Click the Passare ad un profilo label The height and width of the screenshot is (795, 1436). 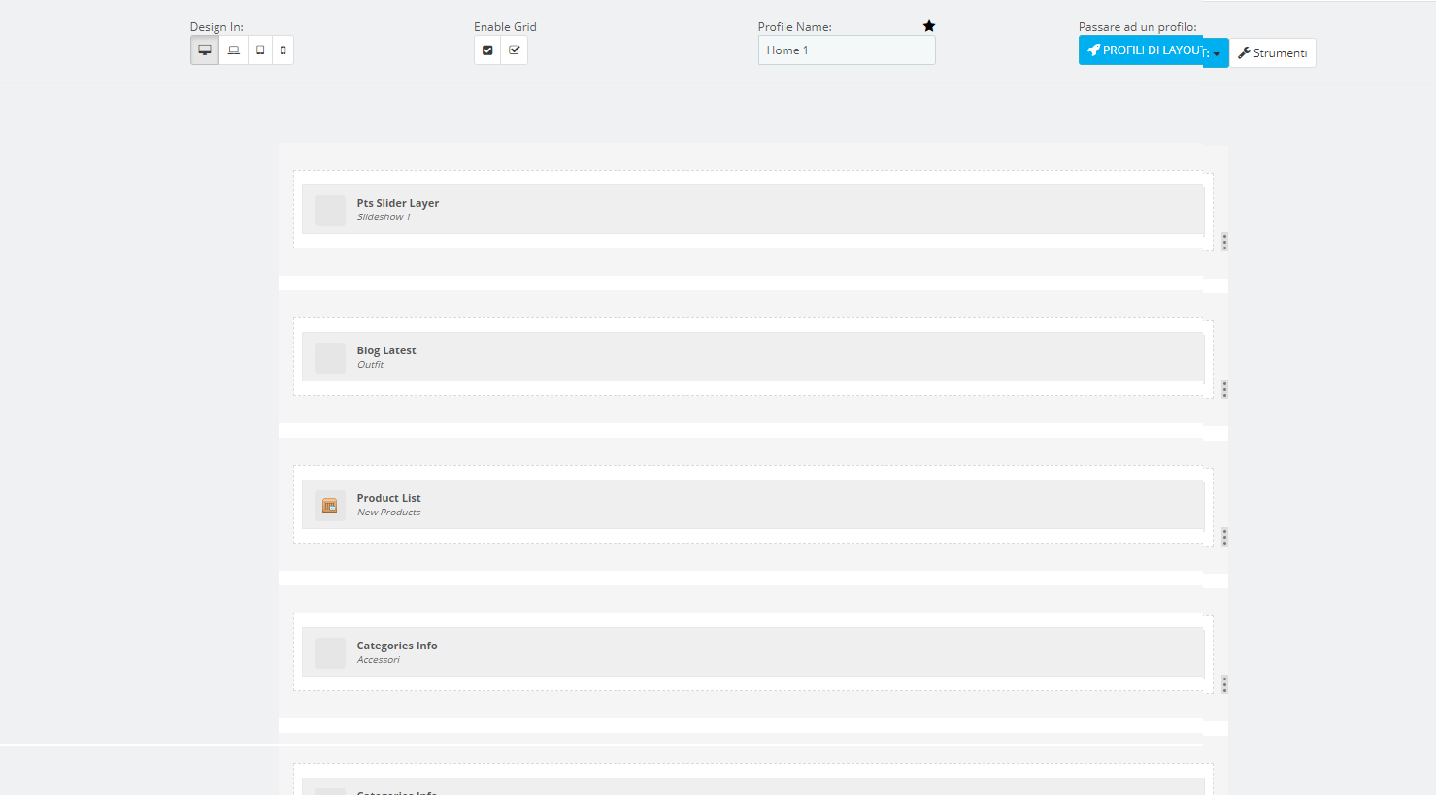click(1138, 27)
